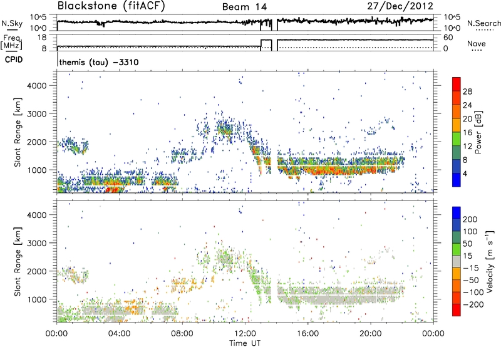Select the "4" value on Power scale
This screenshot has width=501, height=347.
click(465, 173)
